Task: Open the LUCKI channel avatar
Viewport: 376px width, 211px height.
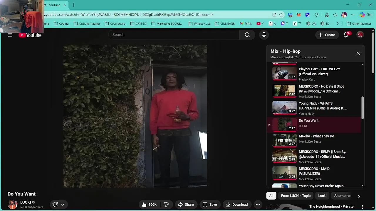Action: click(x=12, y=205)
